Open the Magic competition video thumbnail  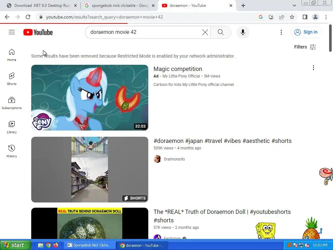90,98
